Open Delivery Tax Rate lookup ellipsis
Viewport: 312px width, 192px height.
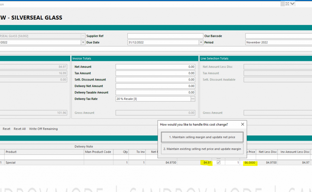point(193,99)
